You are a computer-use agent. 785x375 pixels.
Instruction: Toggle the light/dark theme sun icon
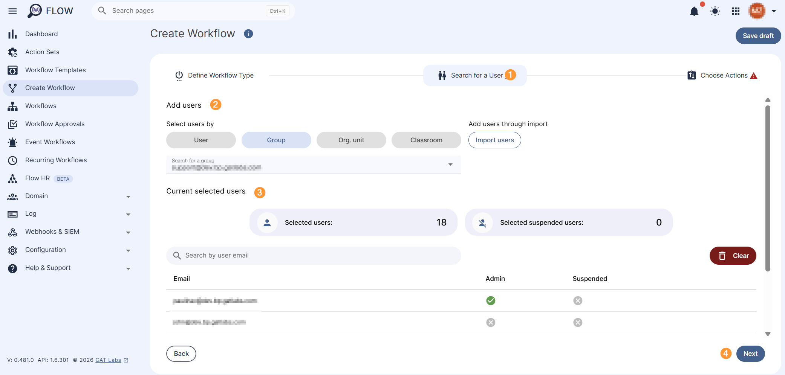tap(715, 11)
